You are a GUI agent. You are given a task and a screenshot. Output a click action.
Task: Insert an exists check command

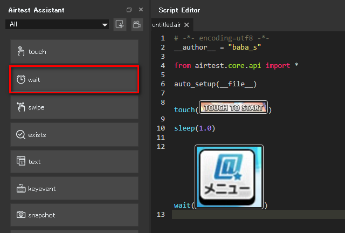point(74,134)
